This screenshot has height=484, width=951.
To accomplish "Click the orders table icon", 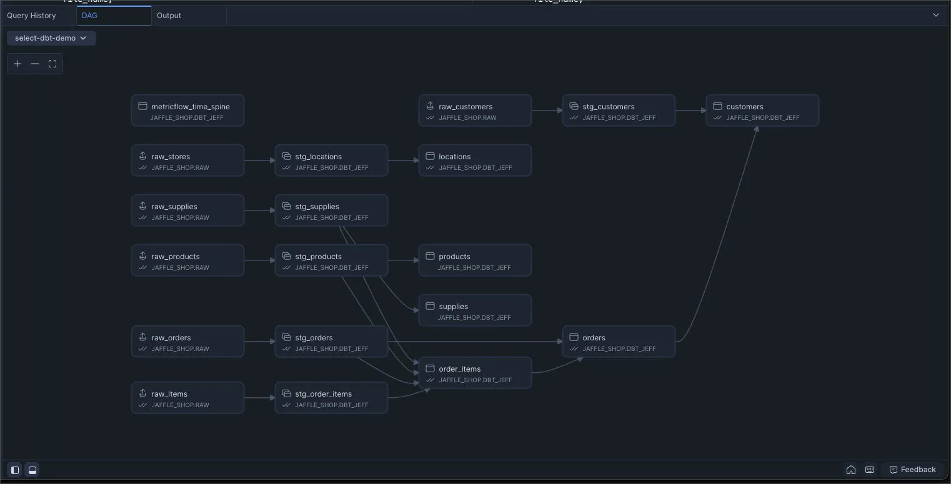I will pos(574,337).
